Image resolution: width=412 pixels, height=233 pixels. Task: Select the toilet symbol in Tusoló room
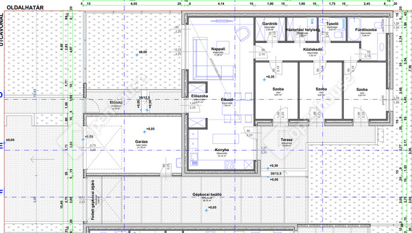coord(339,35)
